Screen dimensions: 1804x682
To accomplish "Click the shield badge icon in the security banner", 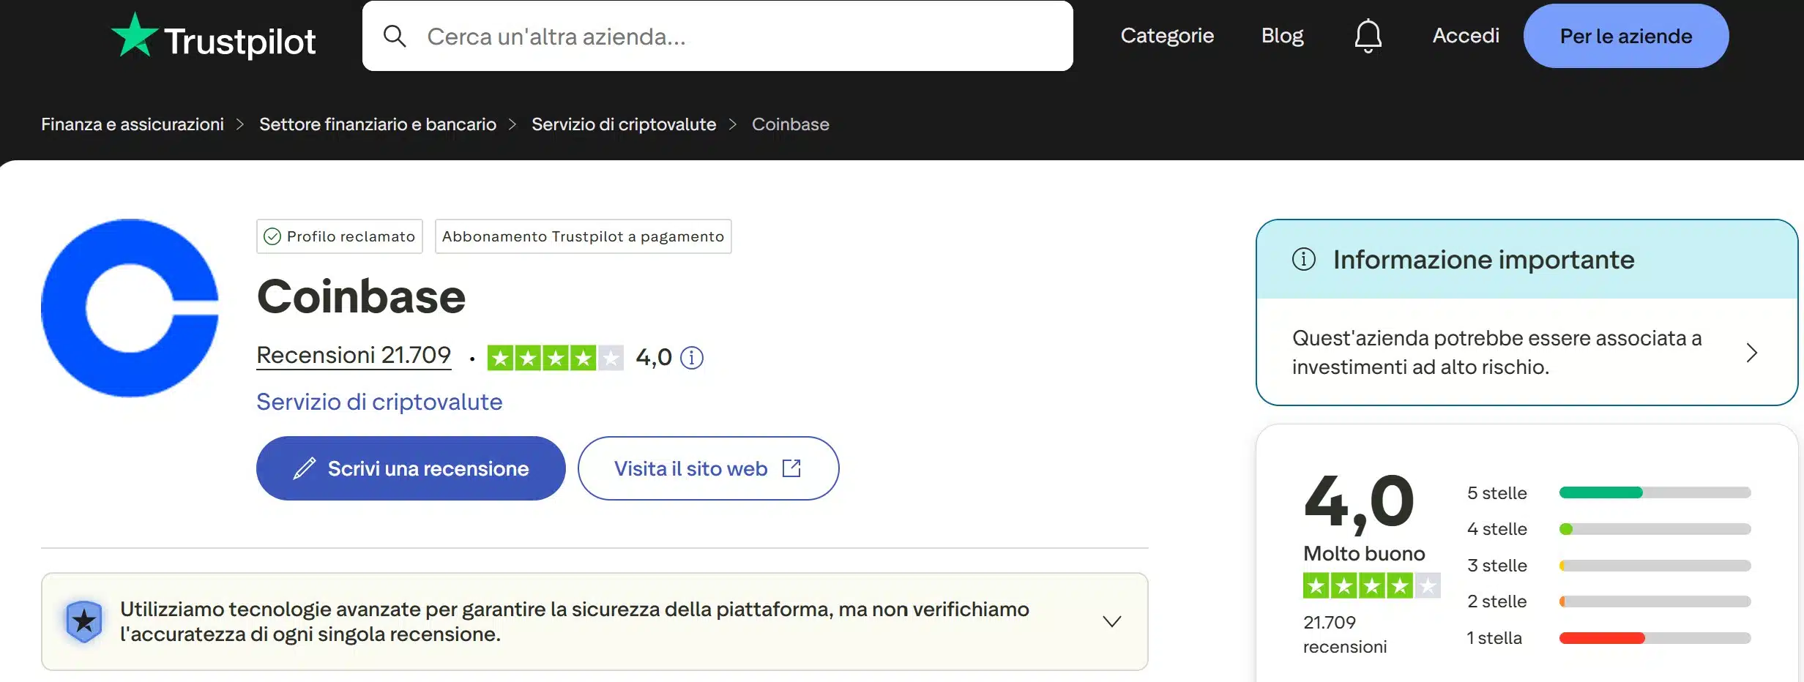I will 84,621.
